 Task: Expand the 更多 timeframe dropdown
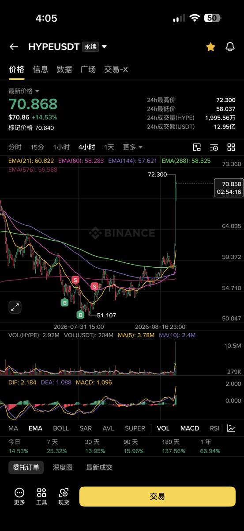tap(132, 147)
